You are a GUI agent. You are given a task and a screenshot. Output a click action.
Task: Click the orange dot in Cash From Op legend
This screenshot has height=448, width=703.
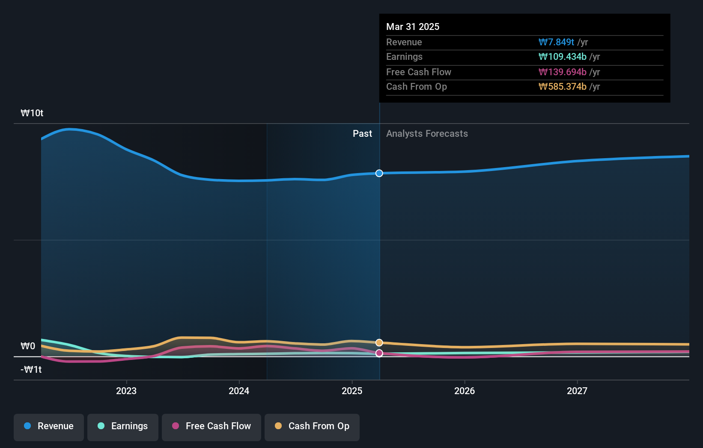pos(278,426)
